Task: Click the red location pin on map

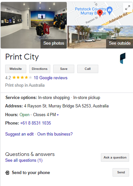Action: click(100, 13)
